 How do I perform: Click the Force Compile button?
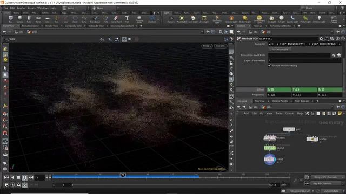tap(280, 49)
